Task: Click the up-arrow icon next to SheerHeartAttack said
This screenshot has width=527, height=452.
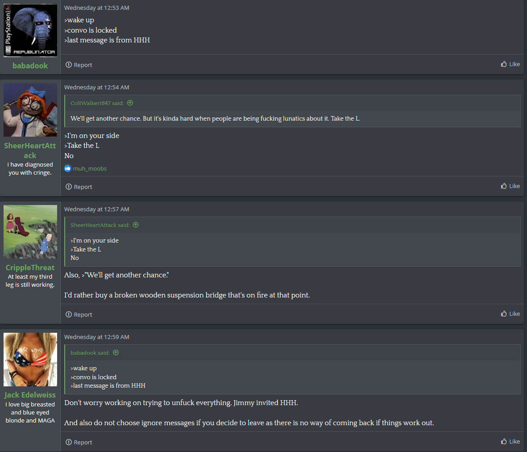Action: pos(136,225)
